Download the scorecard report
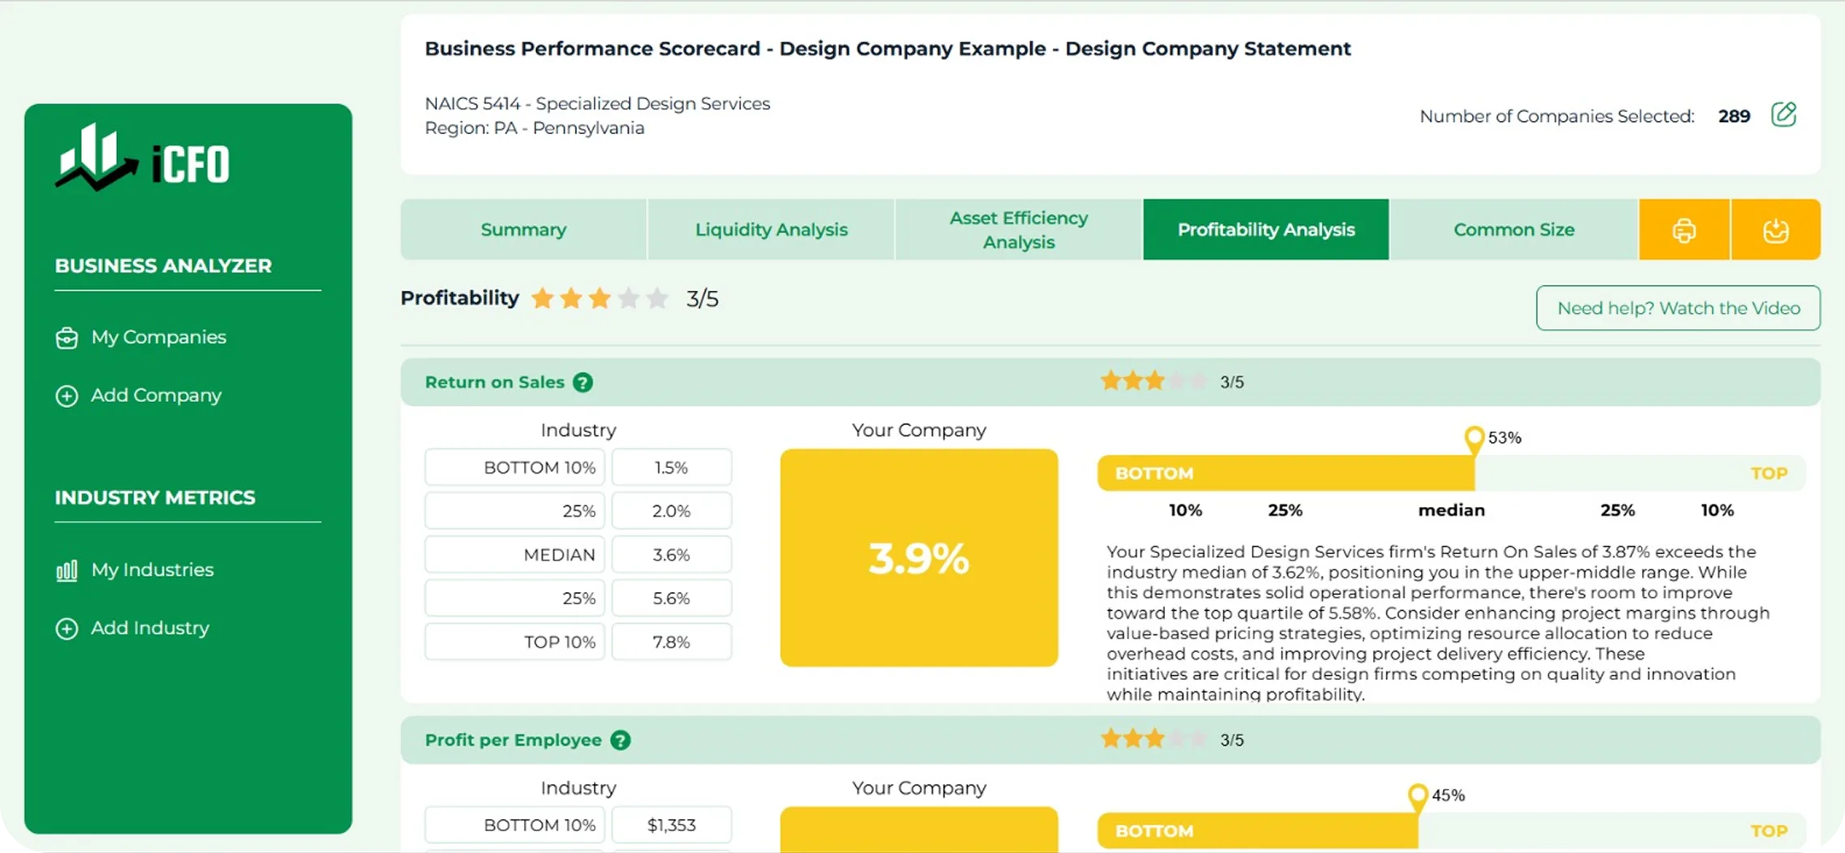This screenshot has height=853, width=1845. 1776,230
